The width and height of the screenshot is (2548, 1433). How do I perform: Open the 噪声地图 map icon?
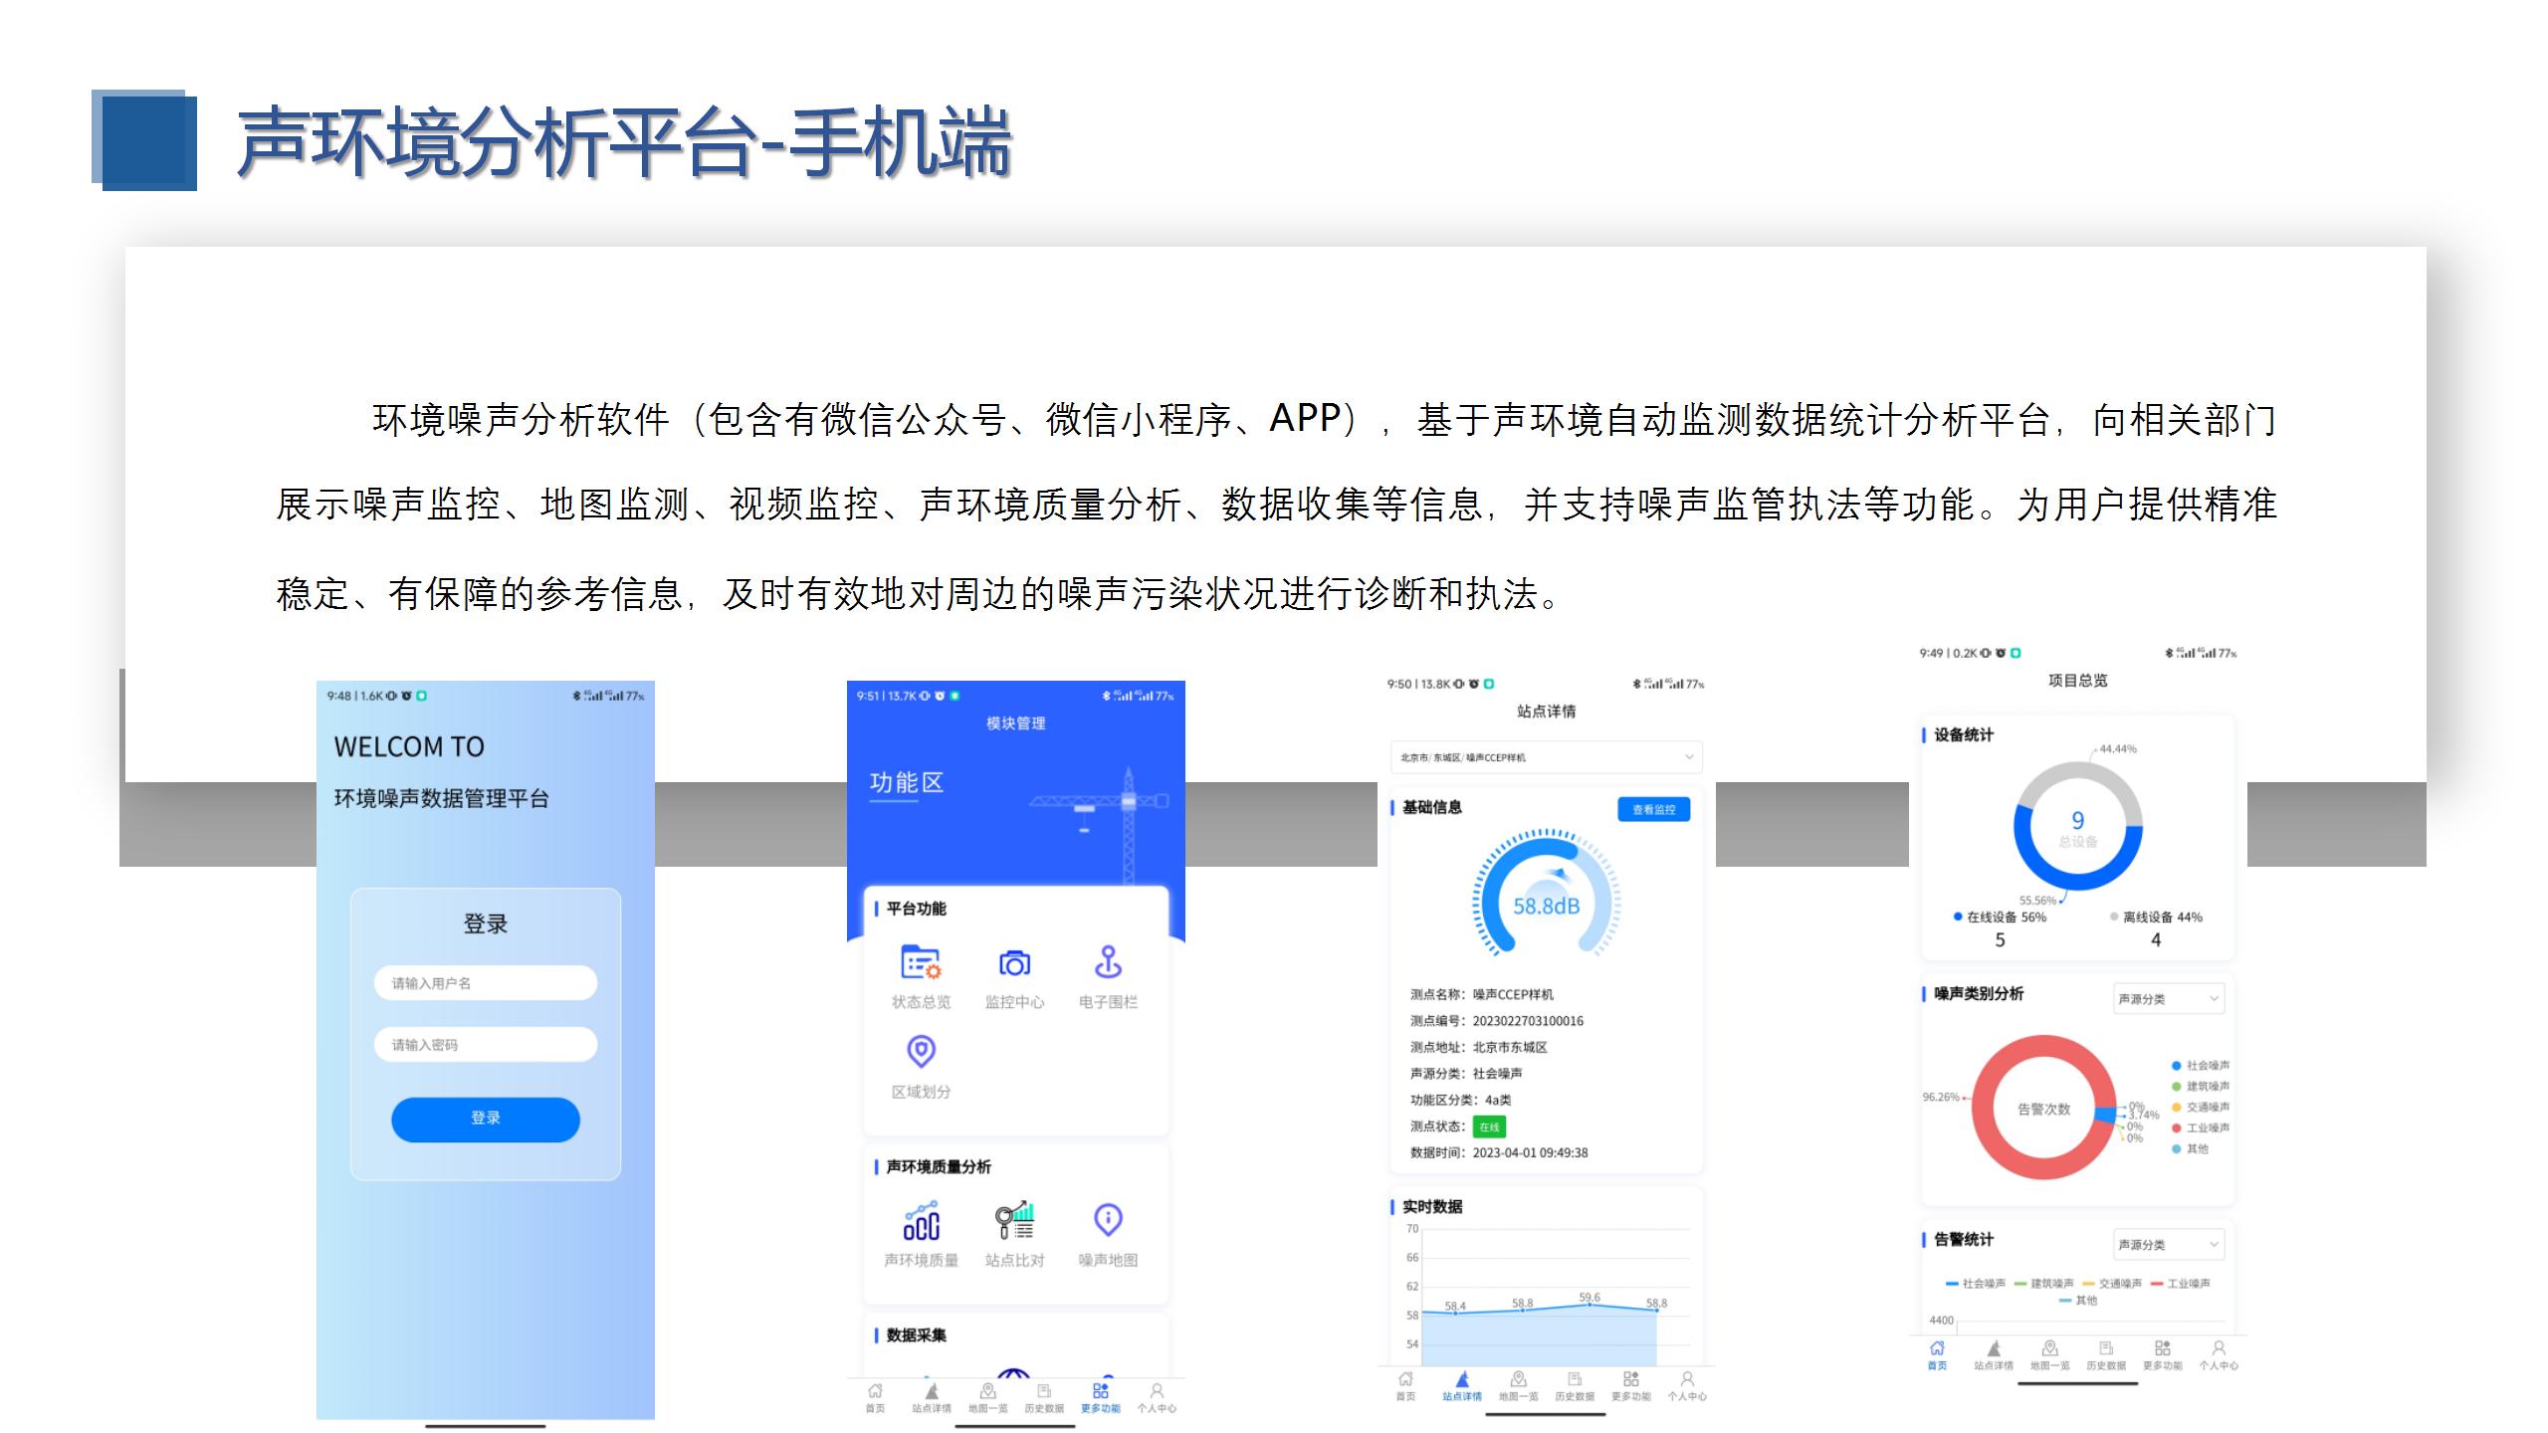(1108, 1221)
